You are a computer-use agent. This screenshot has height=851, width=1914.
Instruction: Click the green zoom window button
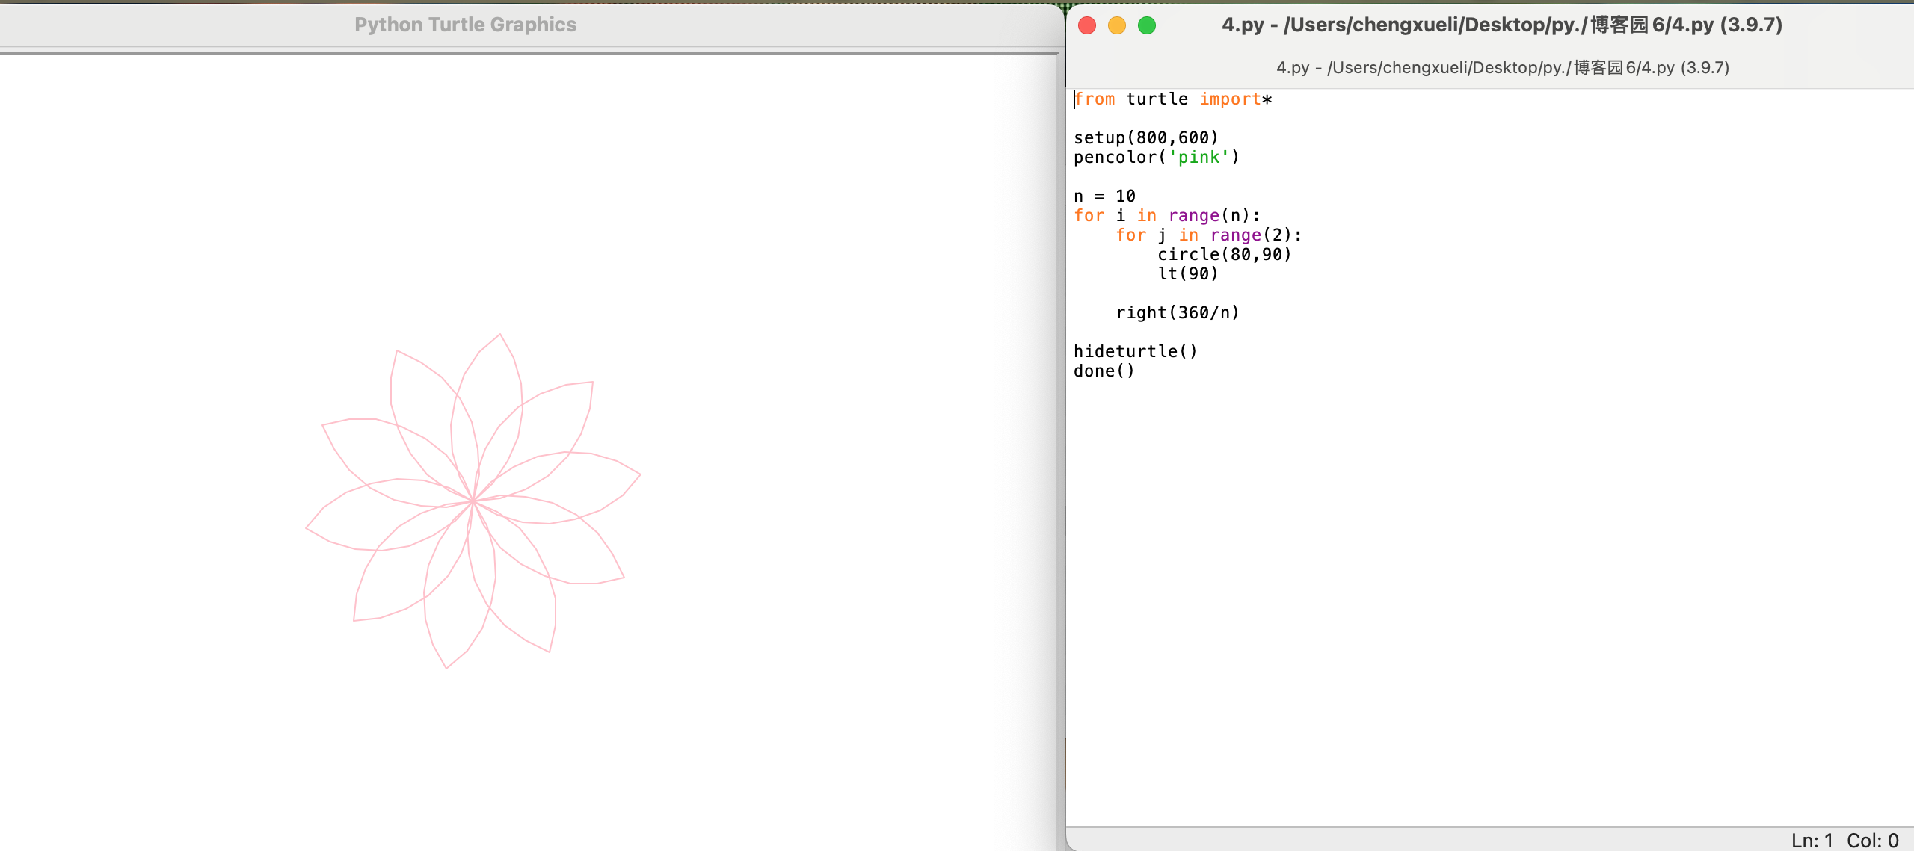tap(1147, 25)
